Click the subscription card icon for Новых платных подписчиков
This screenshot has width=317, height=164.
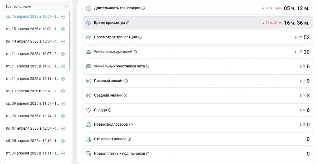89,154
